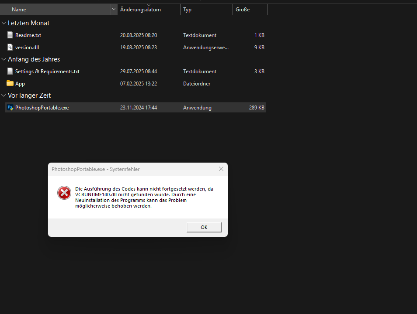Click the date 23.11.2024 17:44
The height and width of the screenshot is (314, 417).
[139, 107]
